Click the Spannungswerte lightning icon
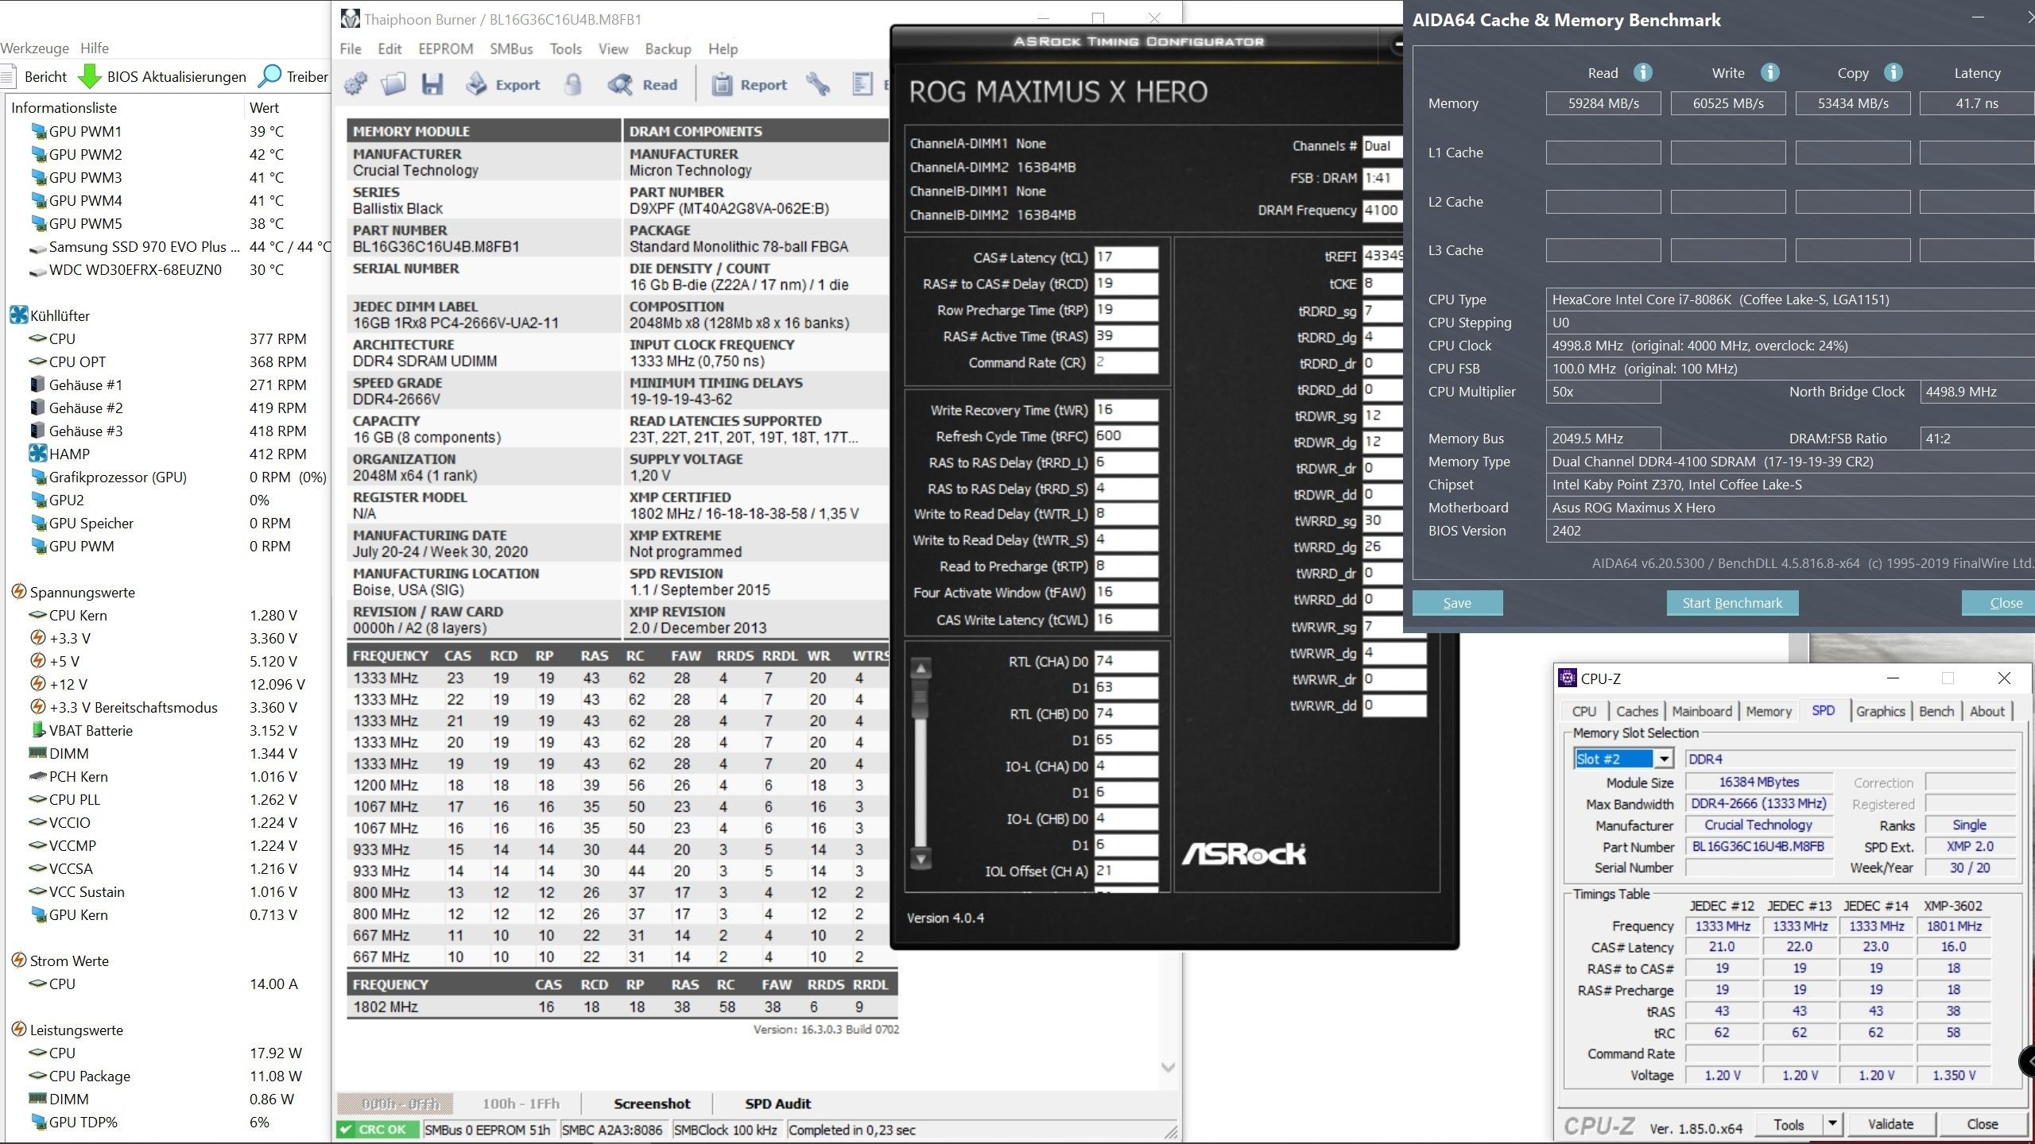The width and height of the screenshot is (2035, 1144). tap(18, 592)
